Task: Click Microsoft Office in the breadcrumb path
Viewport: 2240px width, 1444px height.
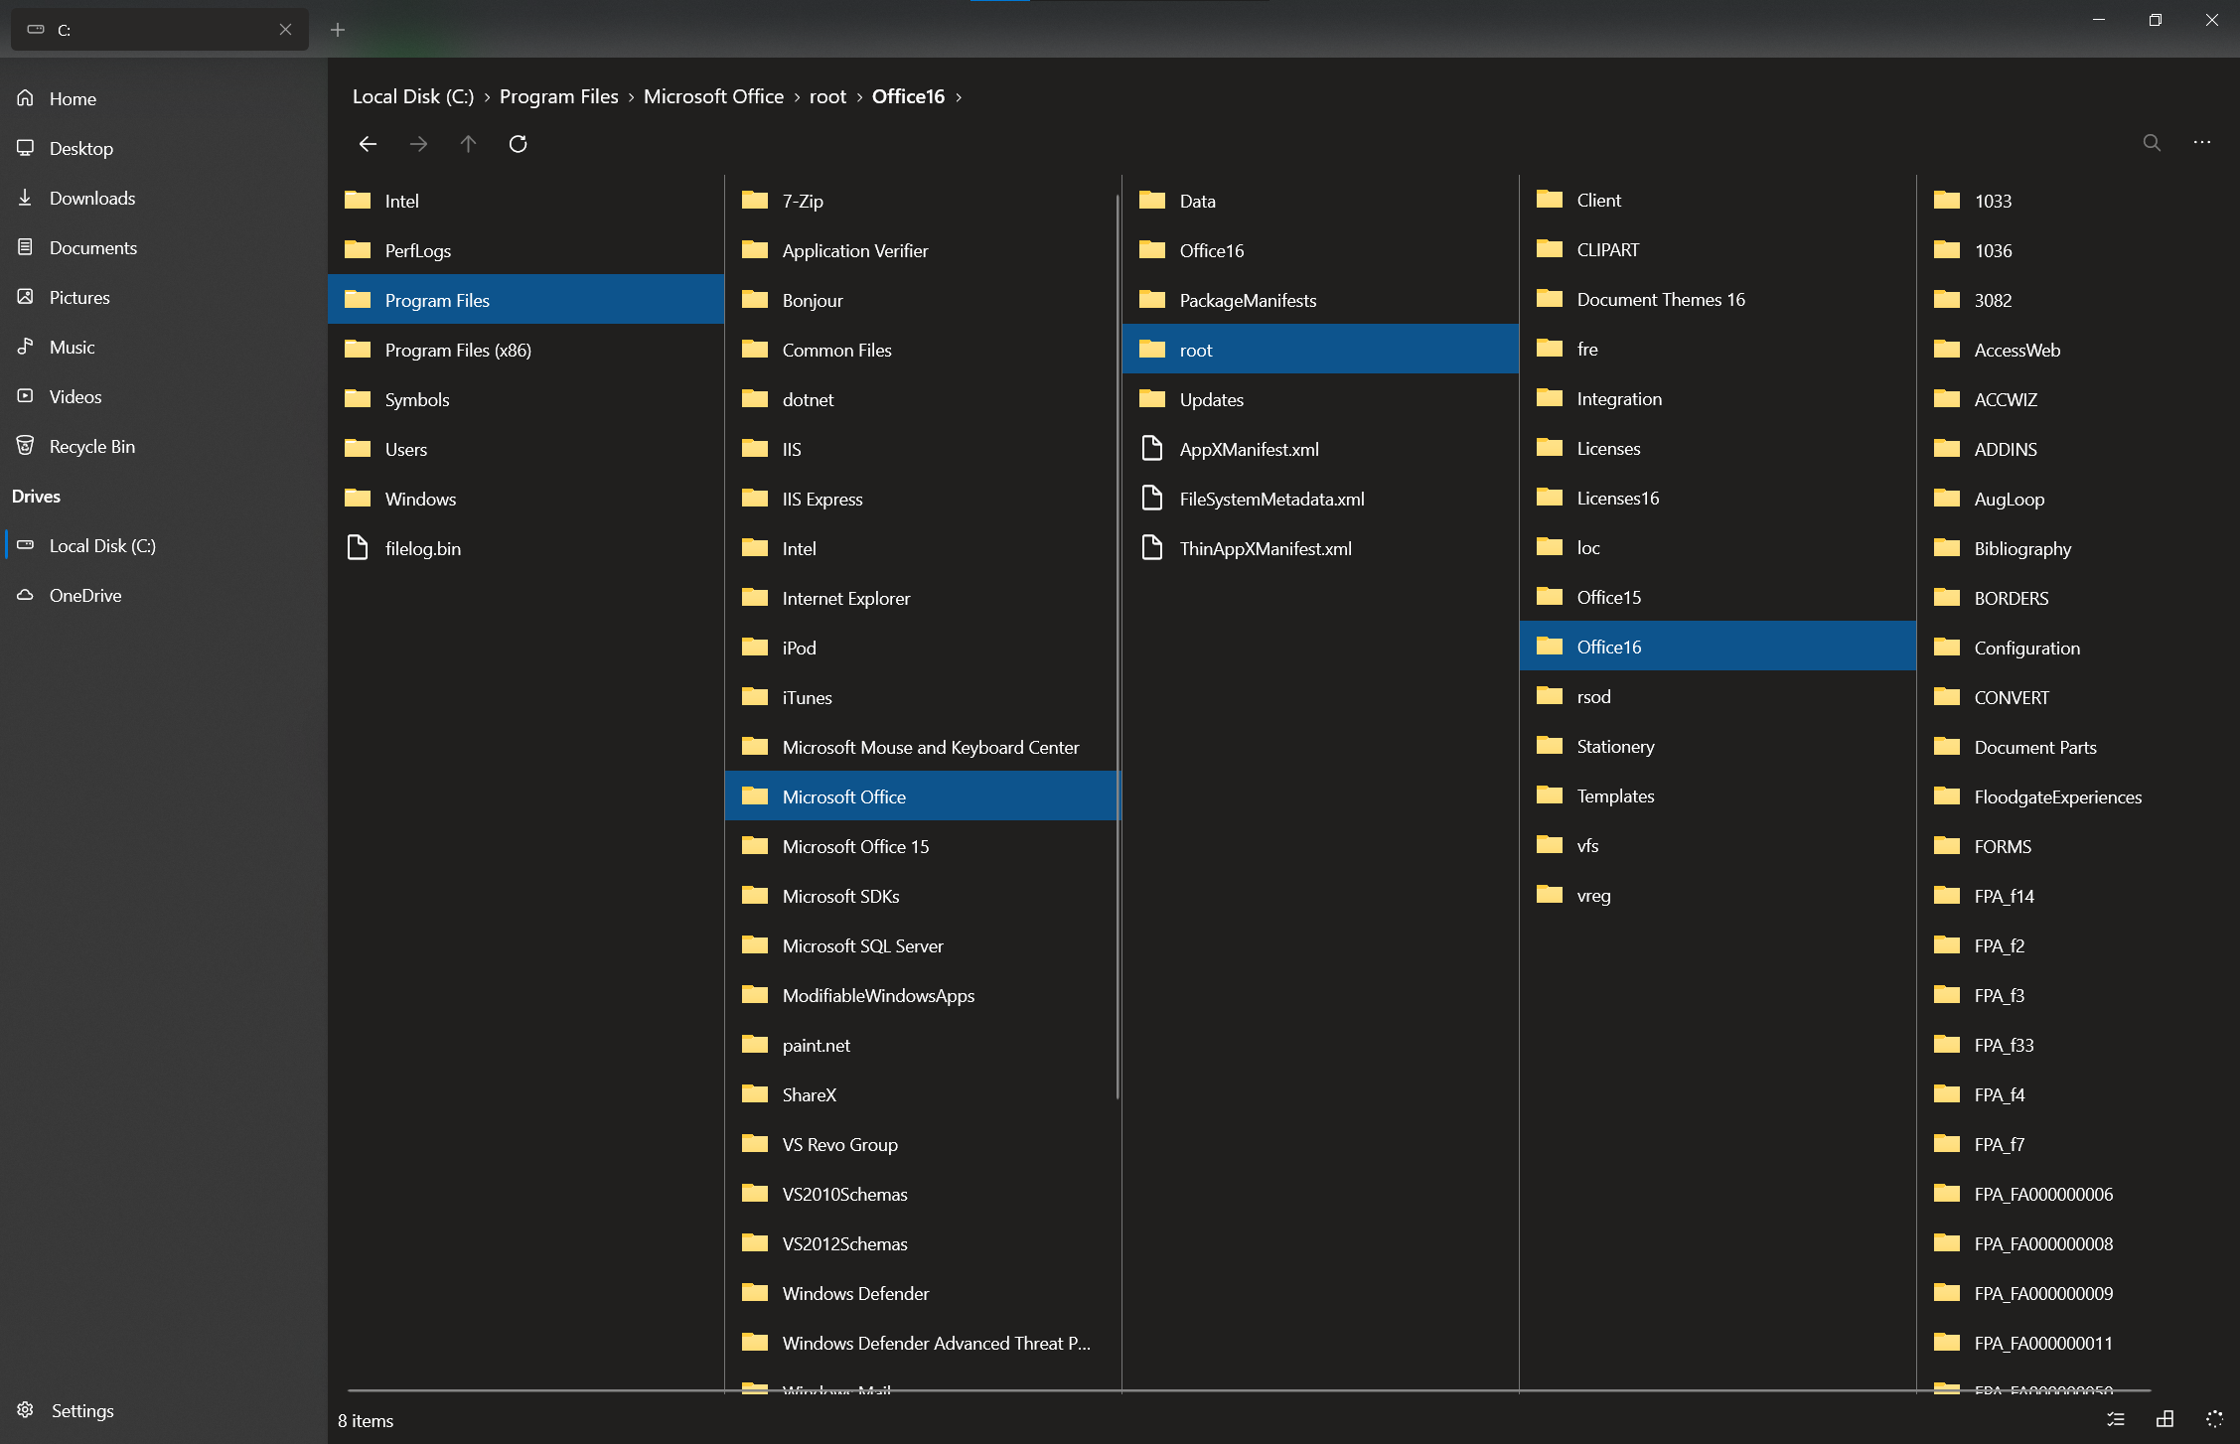Action: coord(714,96)
